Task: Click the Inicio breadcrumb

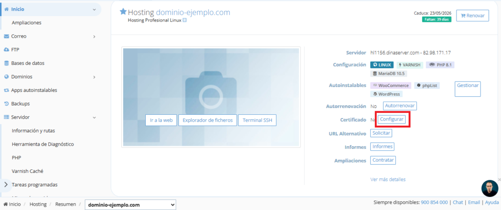Action: pyautogui.click(x=12, y=204)
